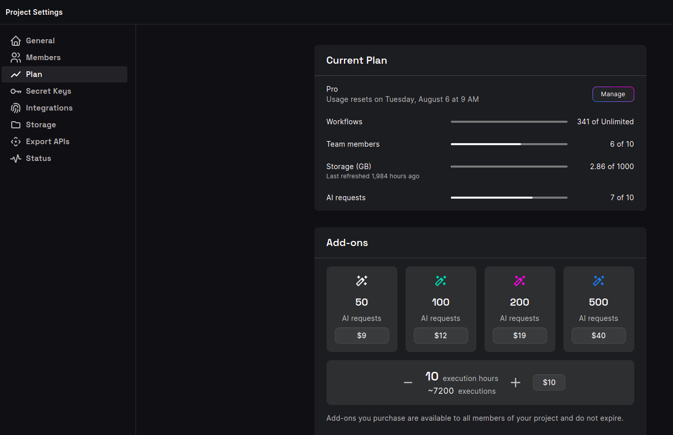This screenshot has height=435, width=673.
Task: Buy 100 AI requests for $12
Action: coord(441,336)
